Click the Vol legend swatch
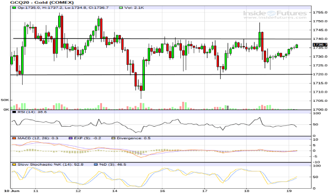 tap(107, 8)
